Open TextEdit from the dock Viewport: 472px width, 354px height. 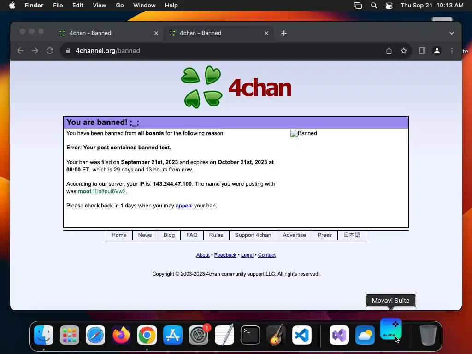pyautogui.click(x=224, y=335)
